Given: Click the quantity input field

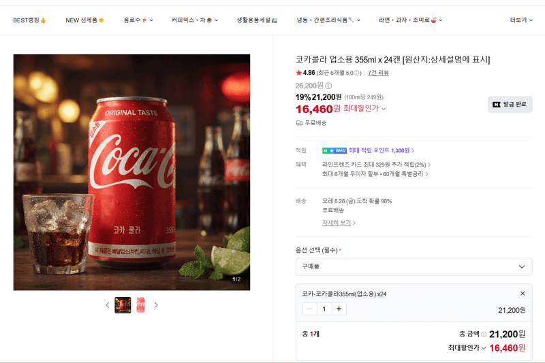Looking at the screenshot, I should [x=324, y=309].
